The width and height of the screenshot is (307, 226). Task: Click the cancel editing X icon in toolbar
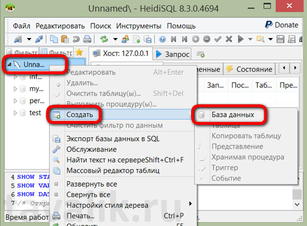click(x=229, y=39)
